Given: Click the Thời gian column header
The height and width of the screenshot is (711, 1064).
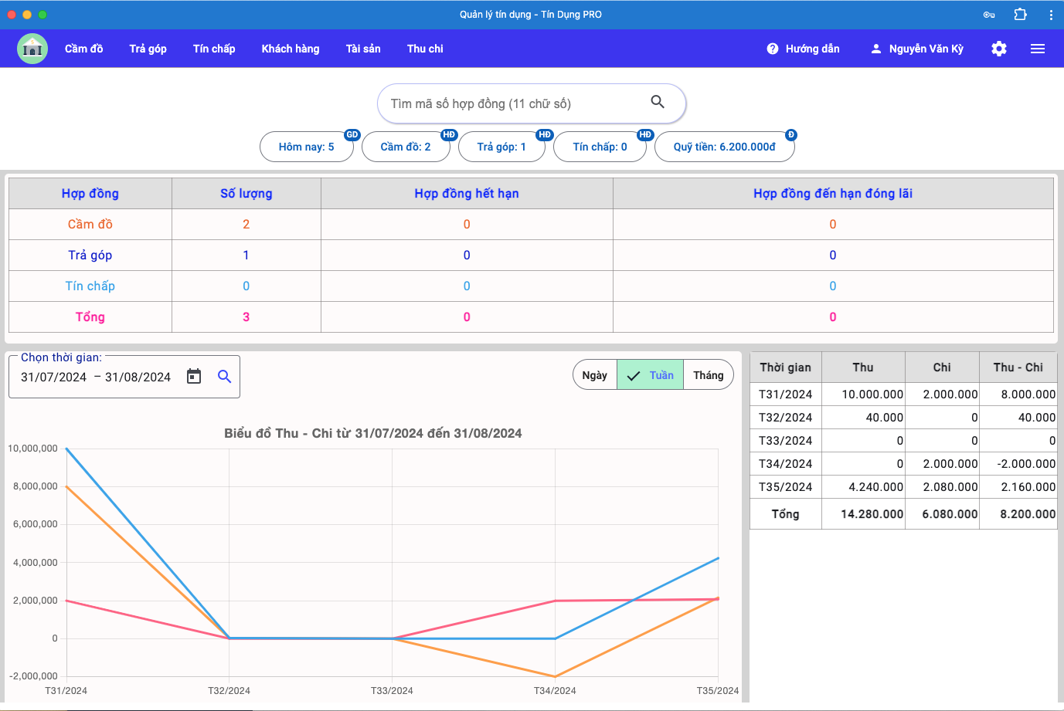Looking at the screenshot, I should (x=786, y=367).
